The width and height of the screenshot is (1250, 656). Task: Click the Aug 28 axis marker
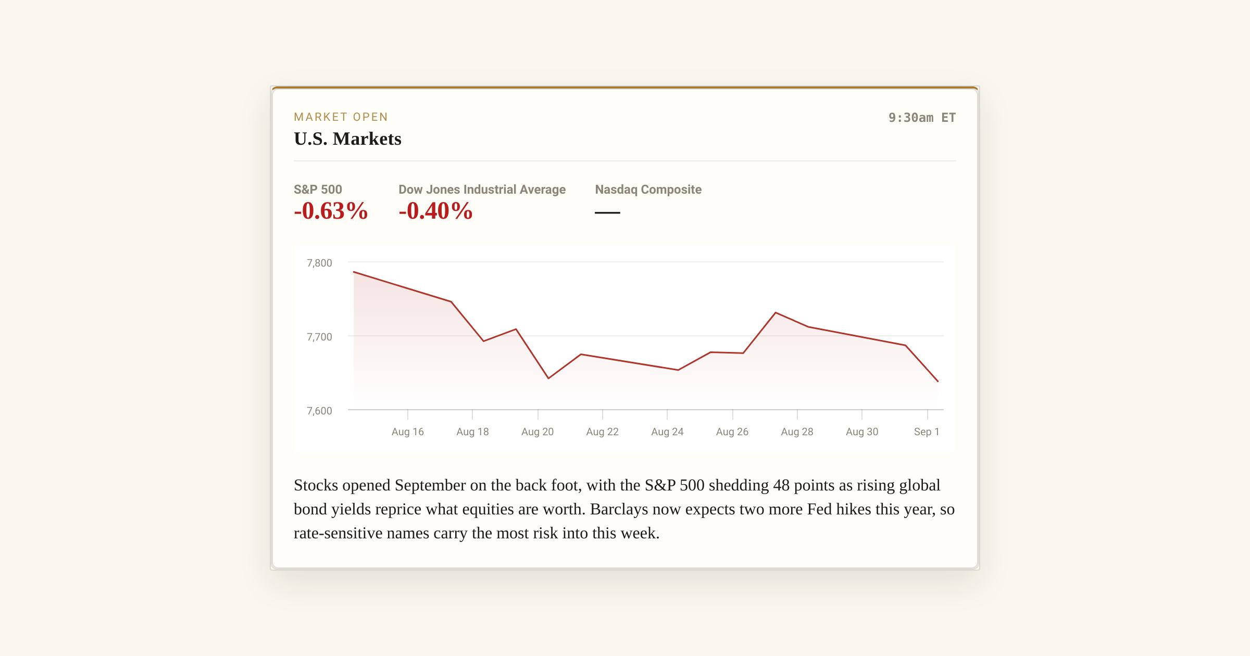[797, 432]
